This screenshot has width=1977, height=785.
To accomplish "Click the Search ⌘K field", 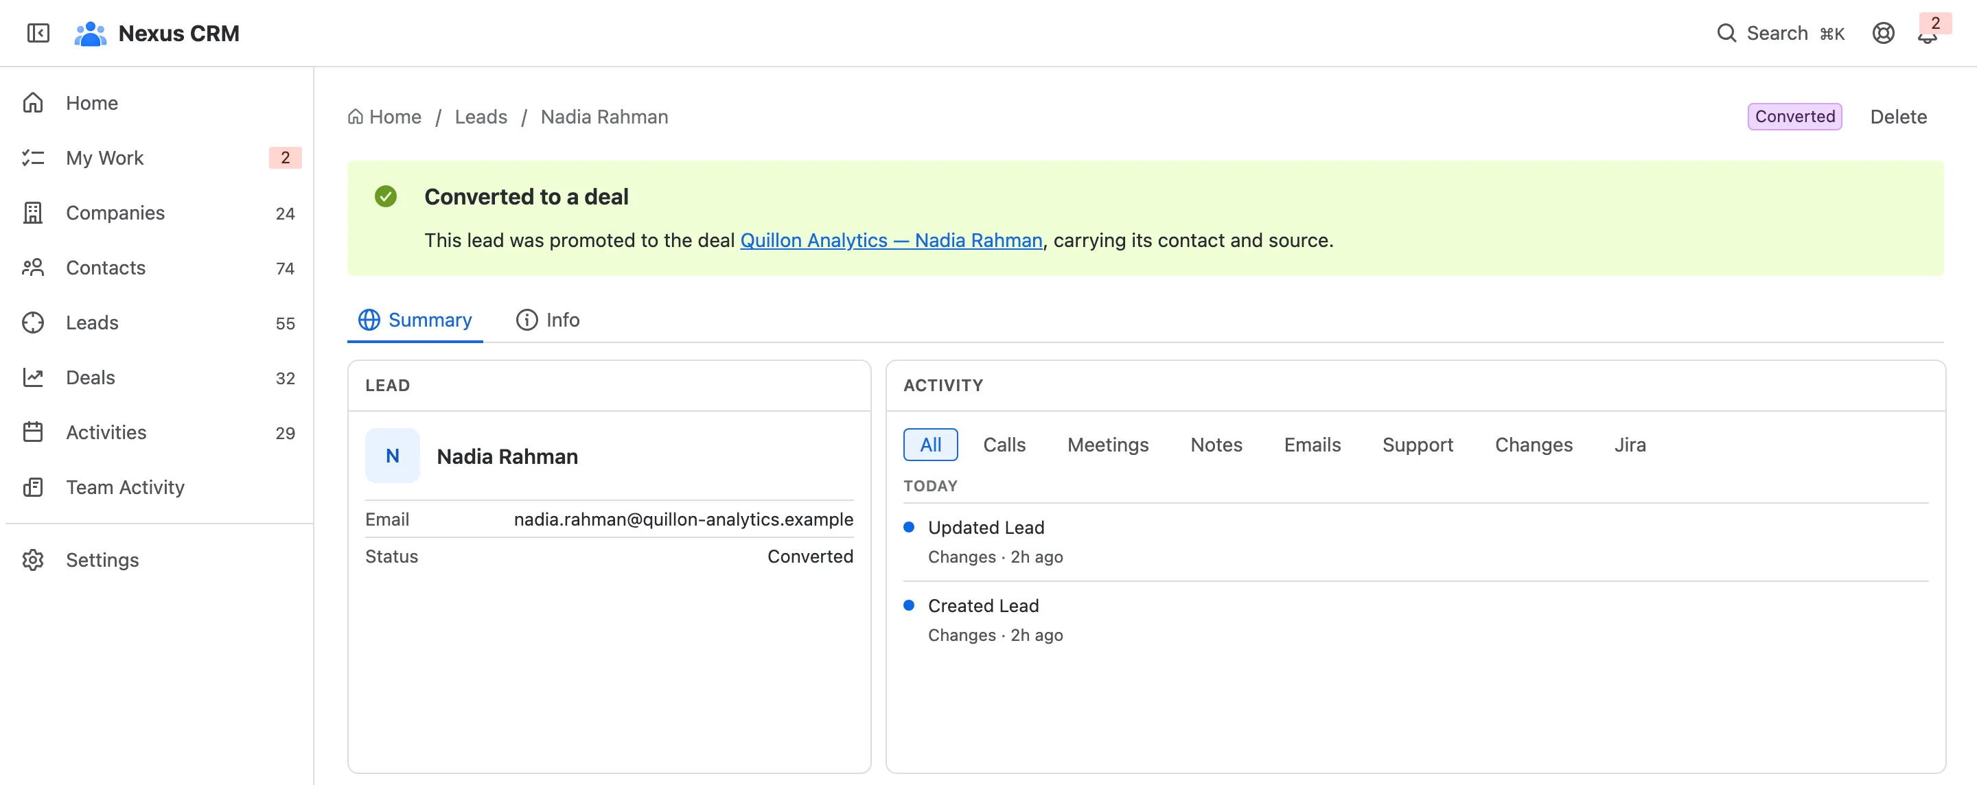I will coord(1781,33).
